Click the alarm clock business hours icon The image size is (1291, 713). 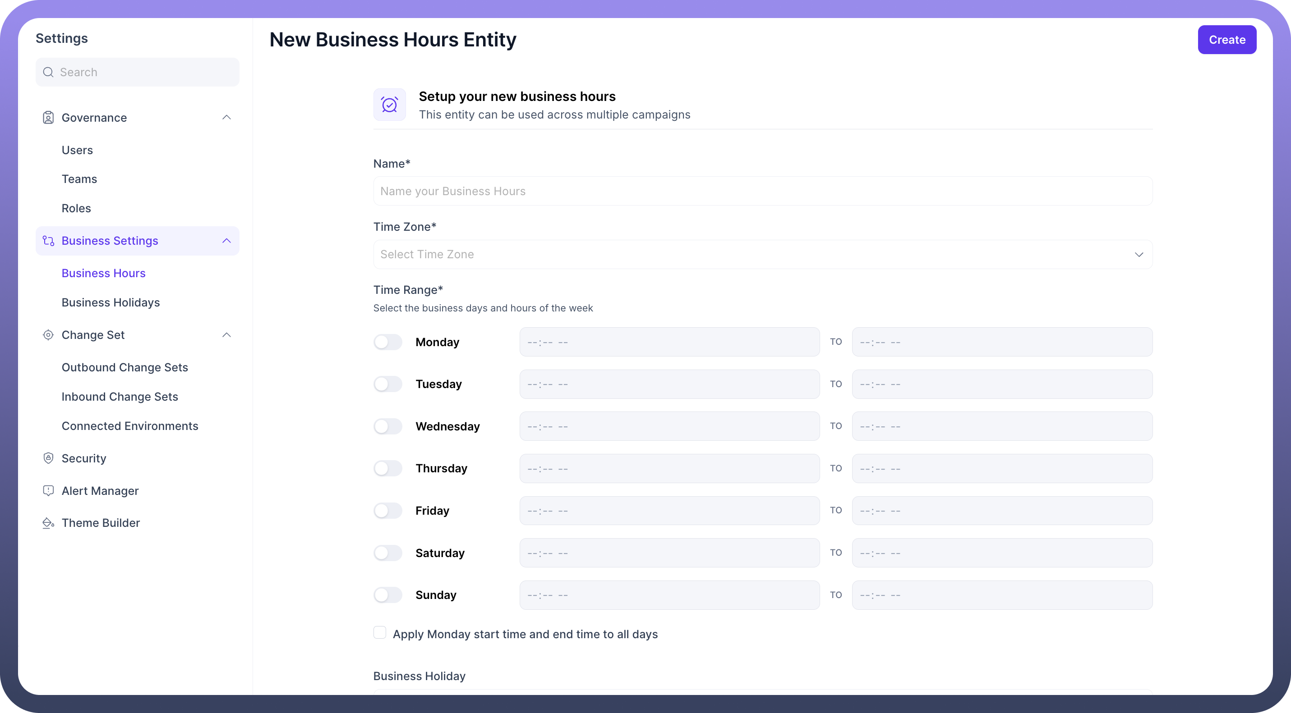coord(389,105)
